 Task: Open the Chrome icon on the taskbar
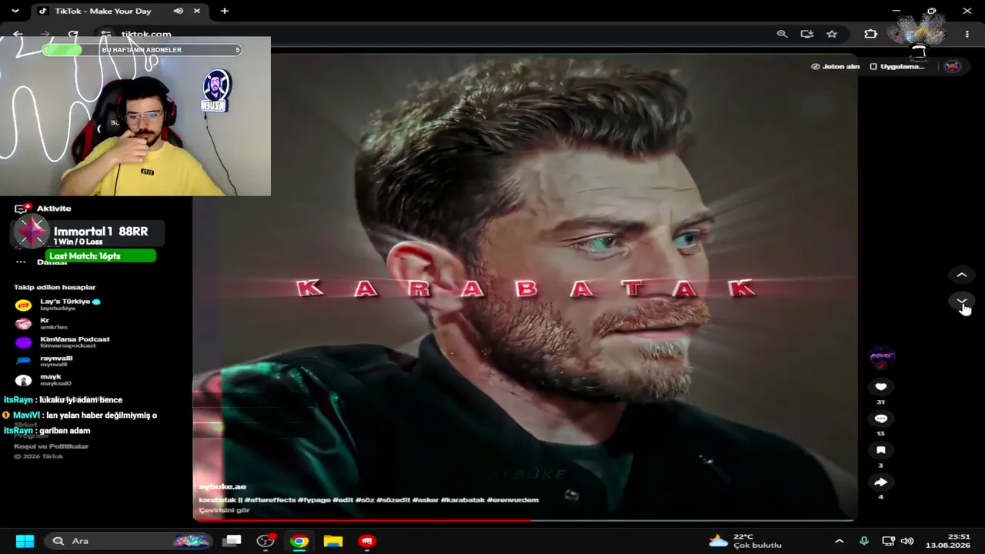coord(299,541)
